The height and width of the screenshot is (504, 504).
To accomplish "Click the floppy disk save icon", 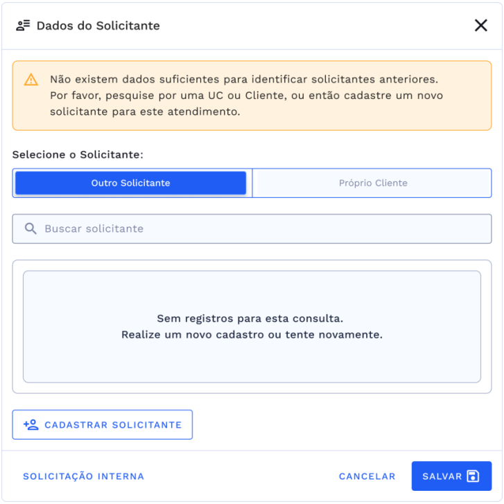I will [x=473, y=476].
